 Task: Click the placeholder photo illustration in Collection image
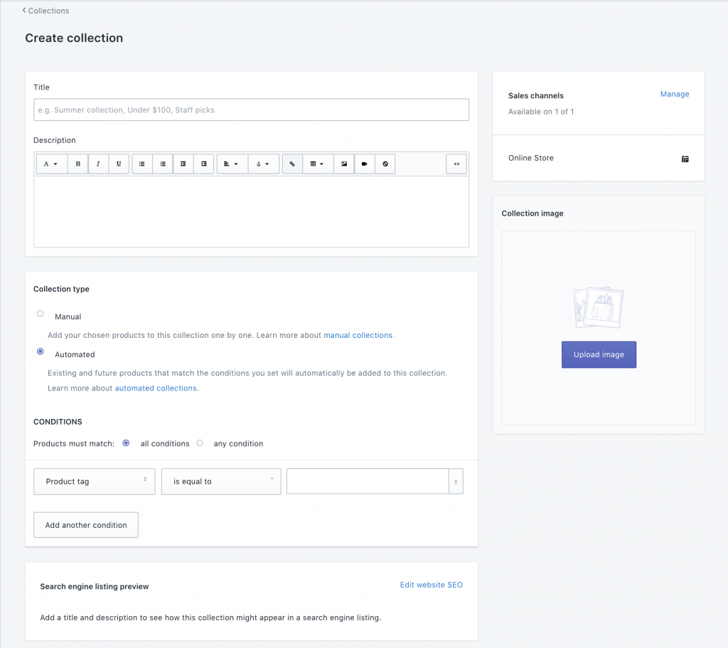click(599, 307)
